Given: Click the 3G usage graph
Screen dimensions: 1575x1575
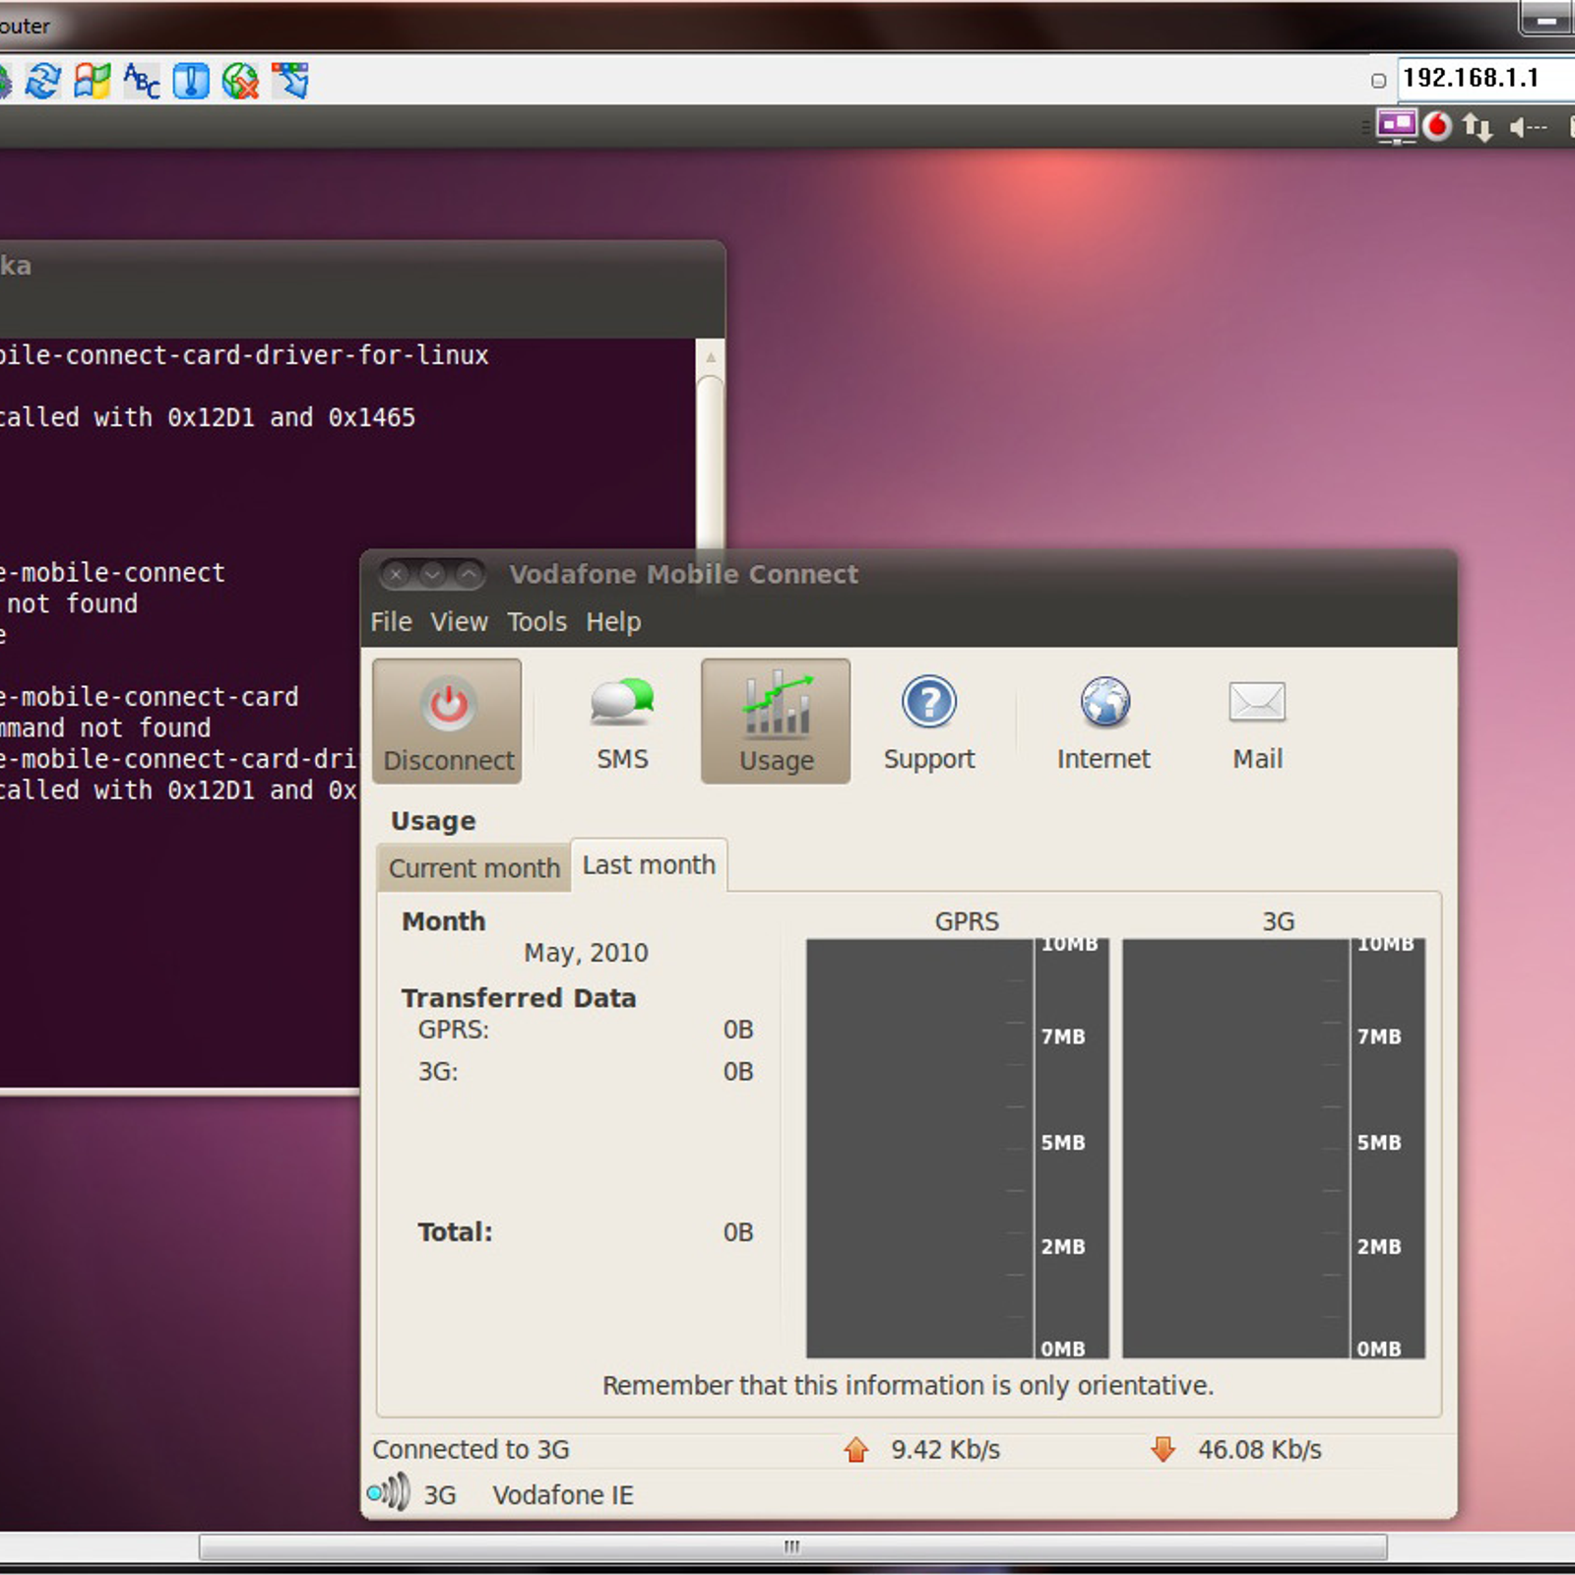Looking at the screenshot, I should pyautogui.click(x=1273, y=1149).
